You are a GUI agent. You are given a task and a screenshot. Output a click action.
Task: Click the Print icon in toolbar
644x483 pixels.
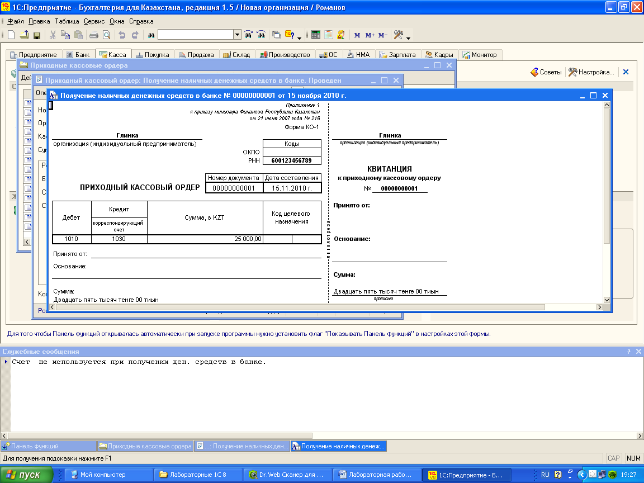(x=94, y=35)
